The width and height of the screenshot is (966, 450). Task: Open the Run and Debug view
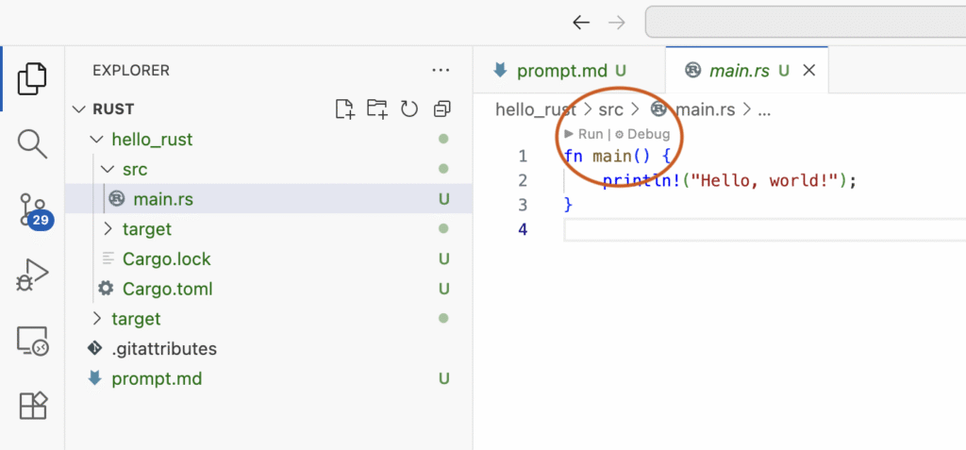32,275
